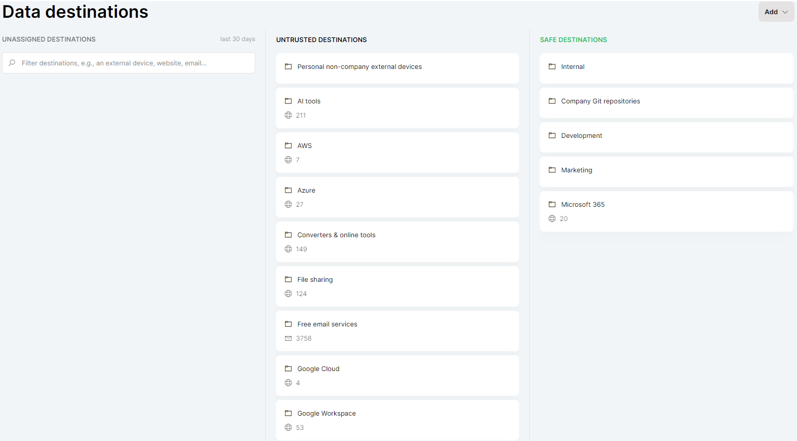Click the 53 count under Google Workspace

[300, 427]
